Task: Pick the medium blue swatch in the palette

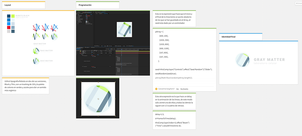Action: [9, 20]
